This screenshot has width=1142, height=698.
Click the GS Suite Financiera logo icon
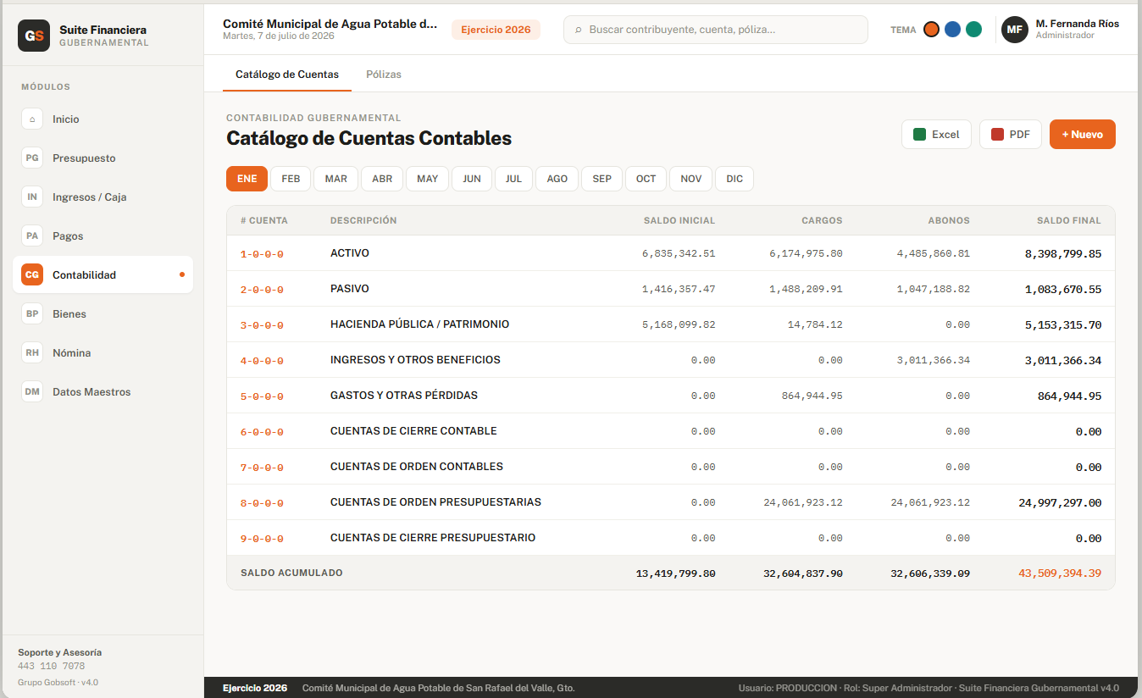point(34,36)
